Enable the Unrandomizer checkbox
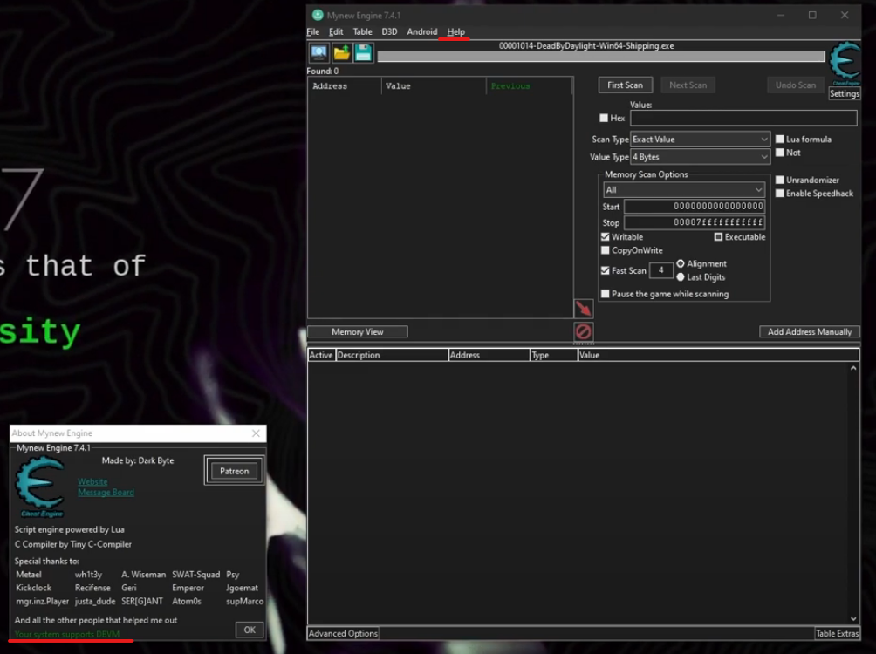The image size is (876, 654). 780,180
